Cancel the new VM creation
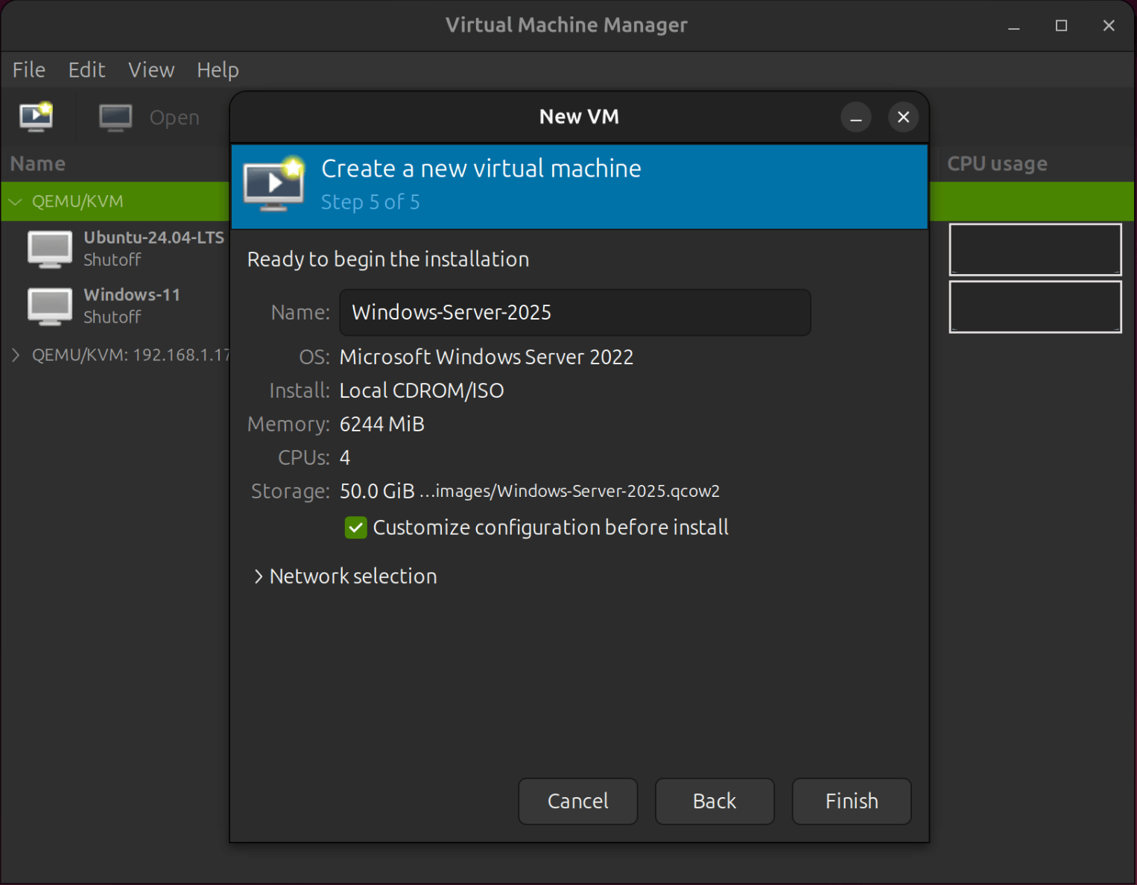Viewport: 1137px width, 885px height. [577, 801]
